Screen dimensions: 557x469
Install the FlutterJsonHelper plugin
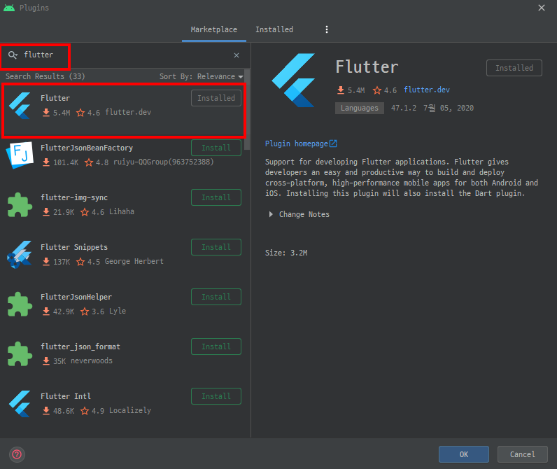click(x=216, y=297)
